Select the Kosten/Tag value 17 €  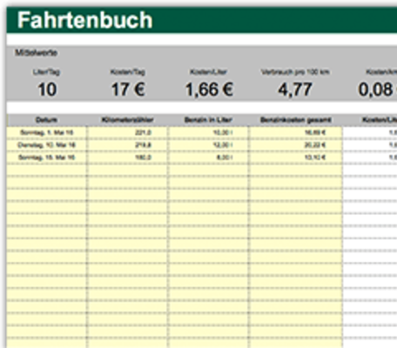pyautogui.click(x=128, y=90)
